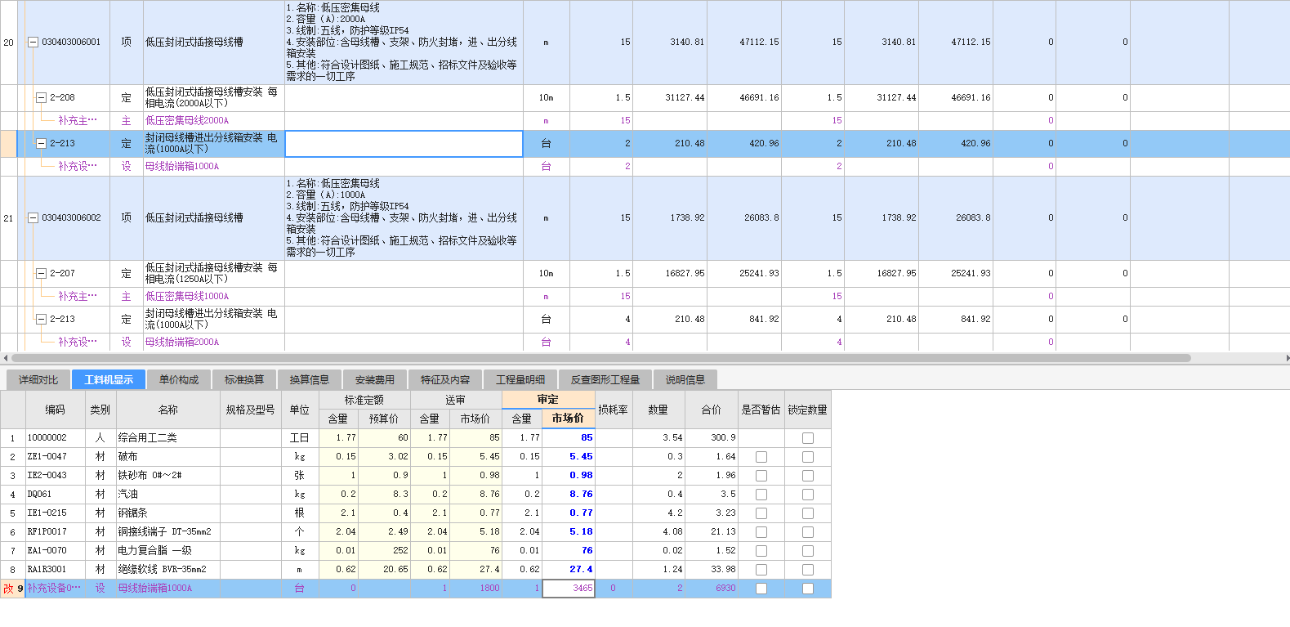Viewport: 1290px width, 627px height.
Task: Click the 综合用工二类 name cell
Action: [167, 438]
